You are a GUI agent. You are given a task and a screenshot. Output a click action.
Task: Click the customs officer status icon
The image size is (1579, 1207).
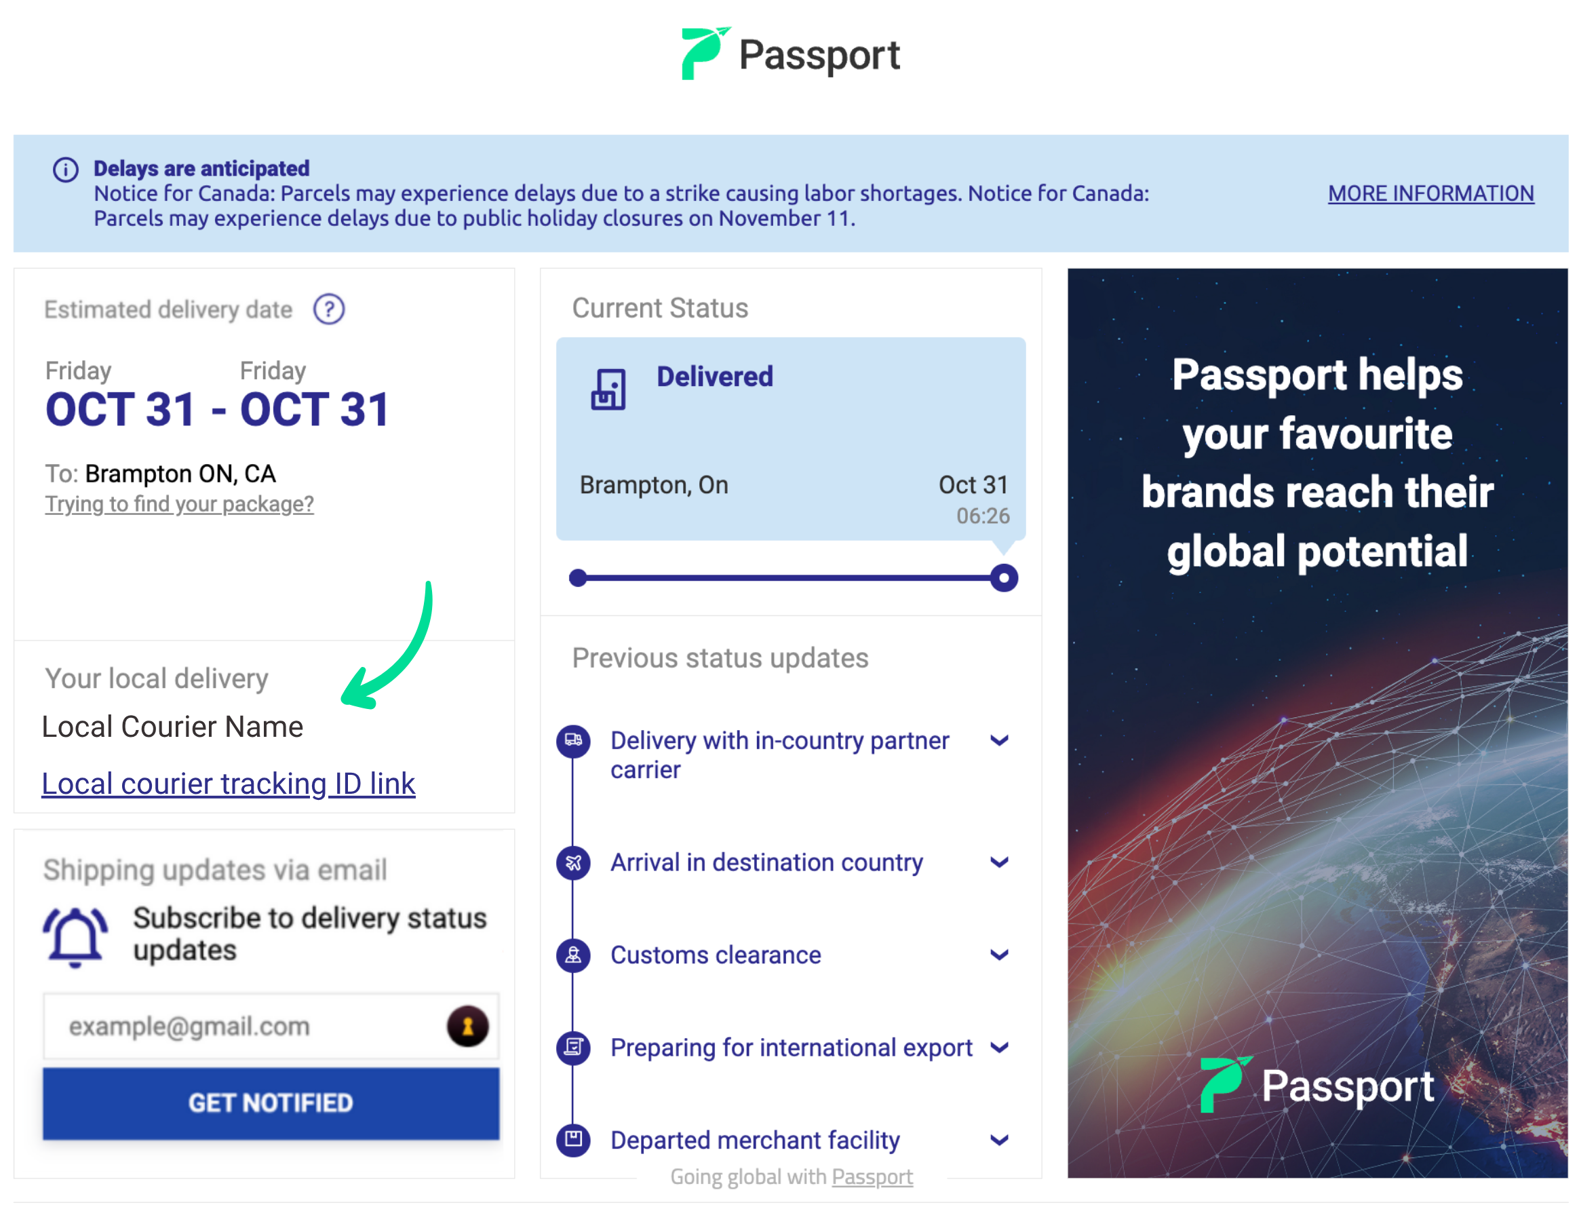click(x=573, y=955)
